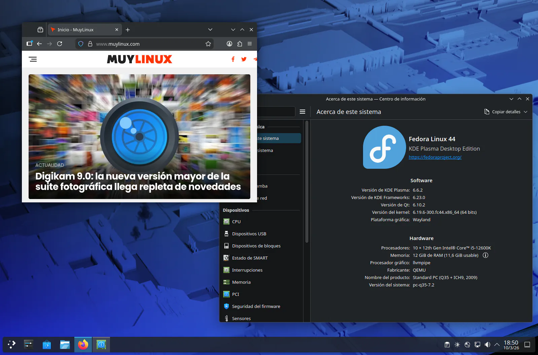Launch Dolphin file manager from taskbar
538x355 pixels.
pos(65,345)
